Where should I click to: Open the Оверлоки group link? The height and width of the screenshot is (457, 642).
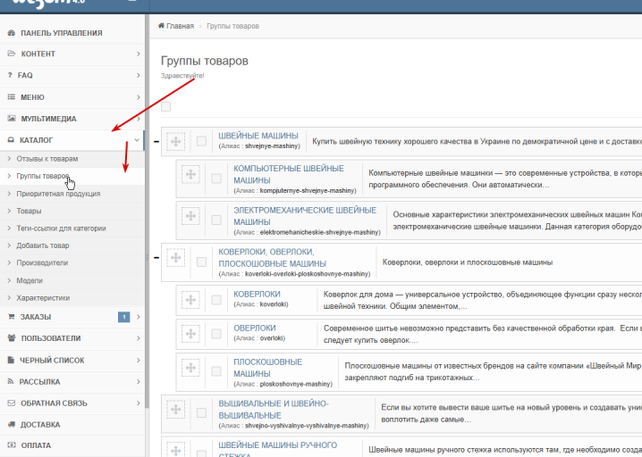[x=255, y=328]
